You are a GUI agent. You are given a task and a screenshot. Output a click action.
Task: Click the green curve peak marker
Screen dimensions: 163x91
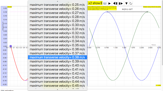coord(148,12)
